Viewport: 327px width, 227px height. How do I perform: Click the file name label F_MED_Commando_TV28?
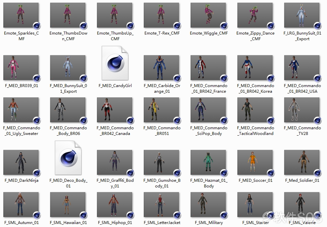pos(302,131)
